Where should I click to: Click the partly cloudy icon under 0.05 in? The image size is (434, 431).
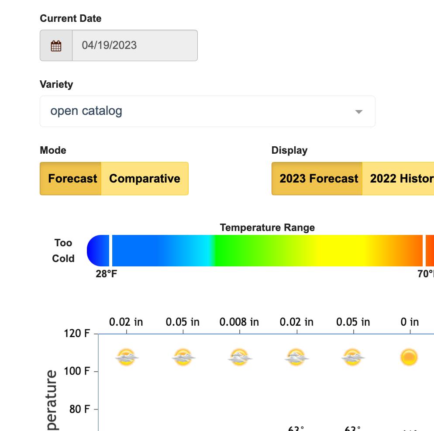click(x=183, y=357)
